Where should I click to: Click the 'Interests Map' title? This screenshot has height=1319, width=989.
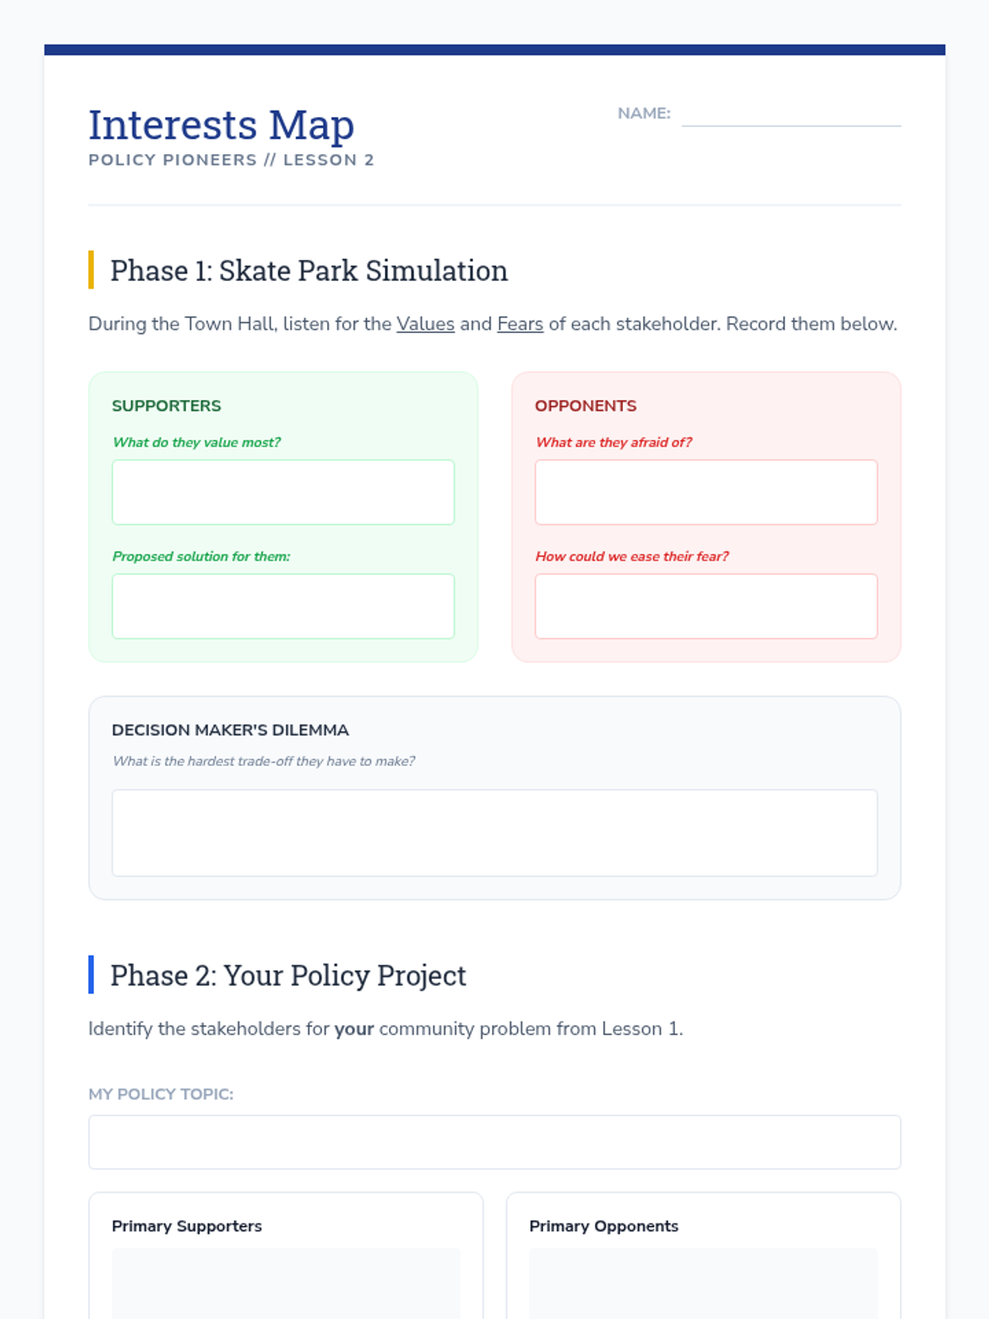(x=222, y=125)
